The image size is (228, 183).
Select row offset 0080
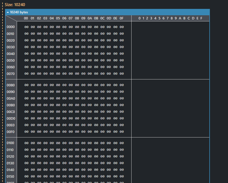click(11, 85)
